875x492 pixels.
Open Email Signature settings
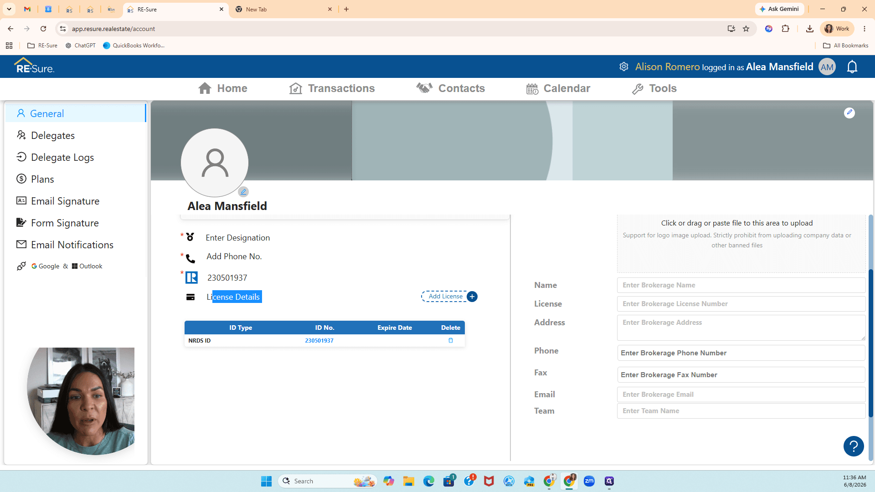(x=76, y=201)
